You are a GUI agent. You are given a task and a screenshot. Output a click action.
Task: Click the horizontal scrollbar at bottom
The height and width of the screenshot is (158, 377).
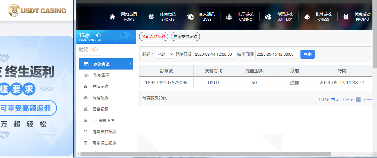pyautogui.click(x=206, y=154)
